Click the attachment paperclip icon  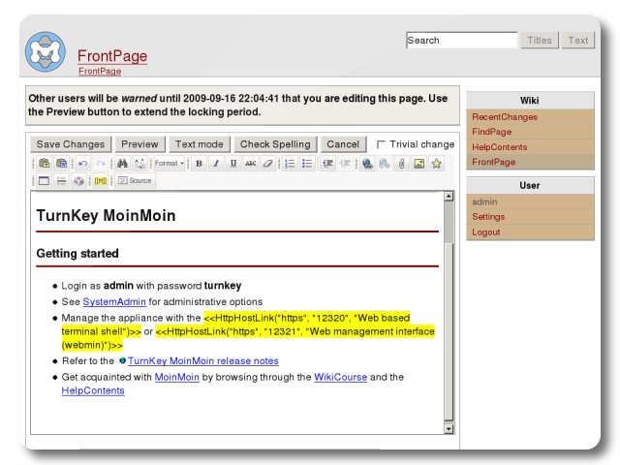401,164
